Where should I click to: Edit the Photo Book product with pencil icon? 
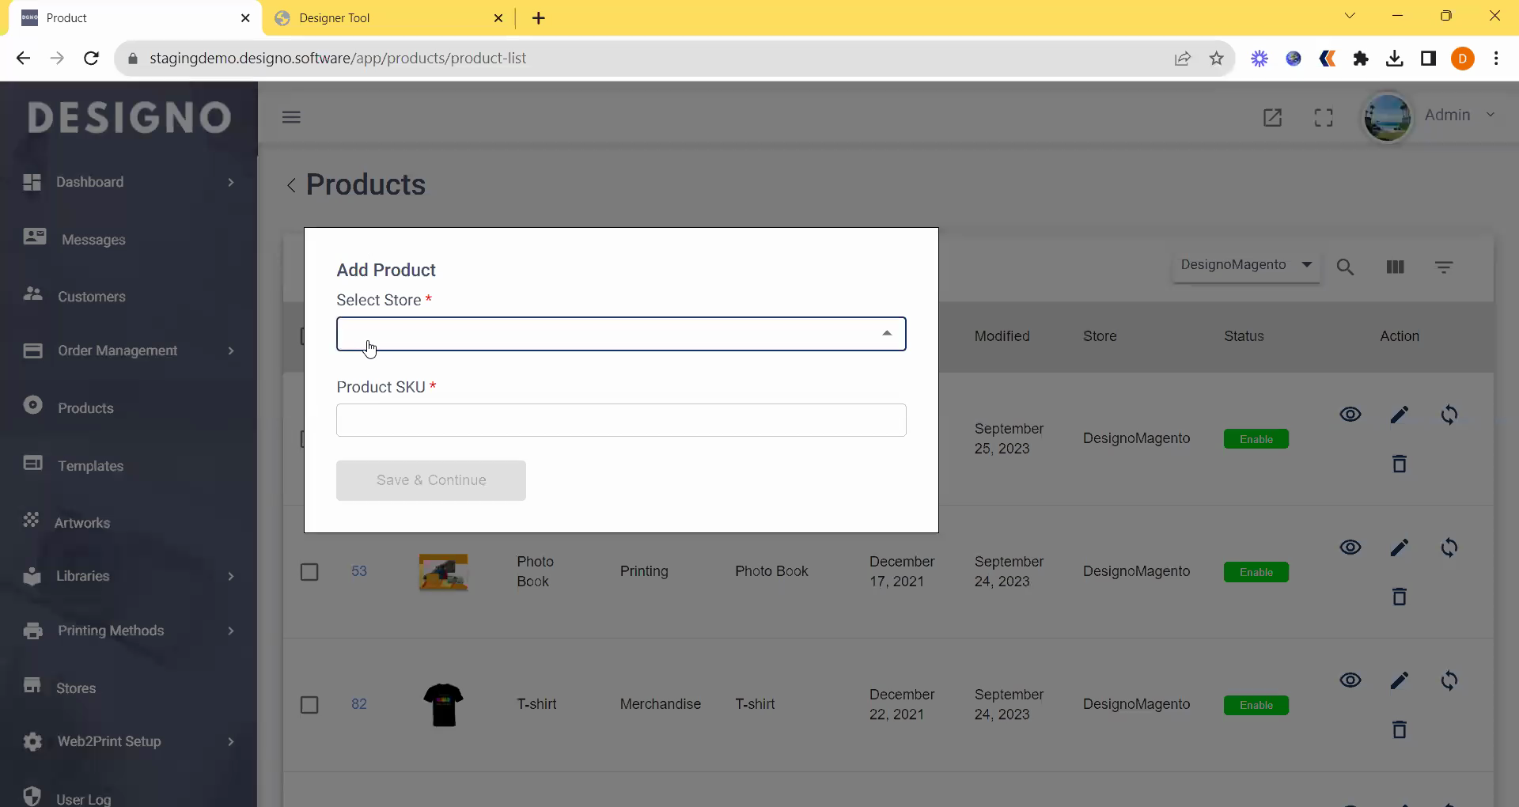pos(1399,547)
